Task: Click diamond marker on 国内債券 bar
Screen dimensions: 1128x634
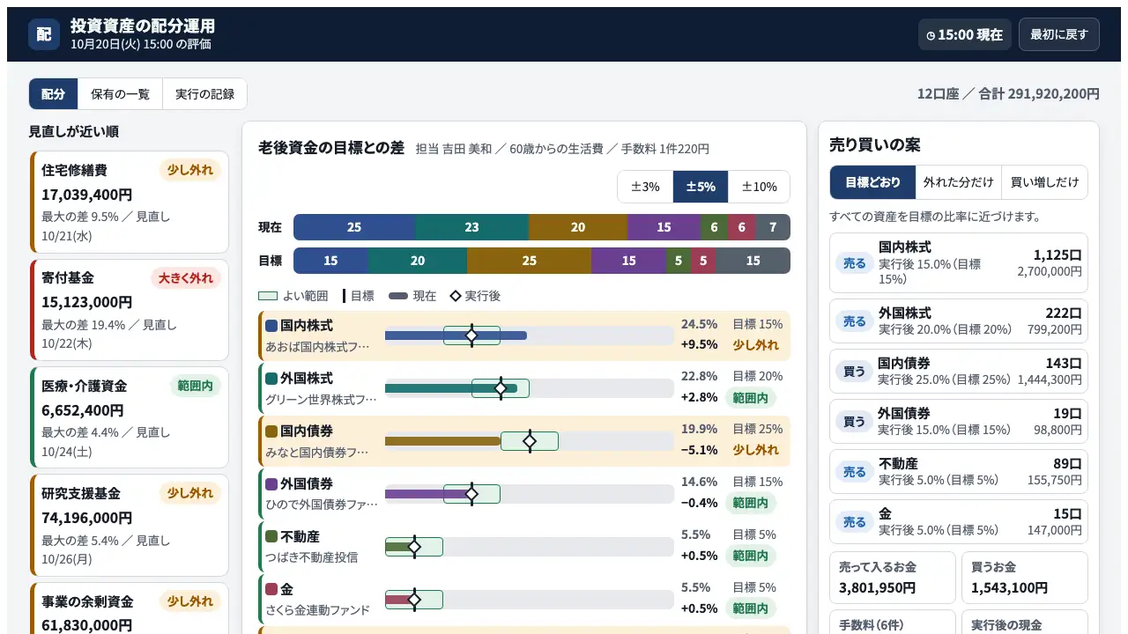Action: (530, 441)
